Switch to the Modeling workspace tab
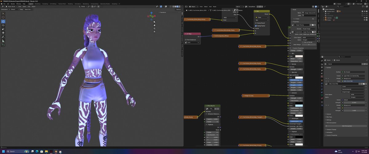369x154 pixels. tap(38, 4)
